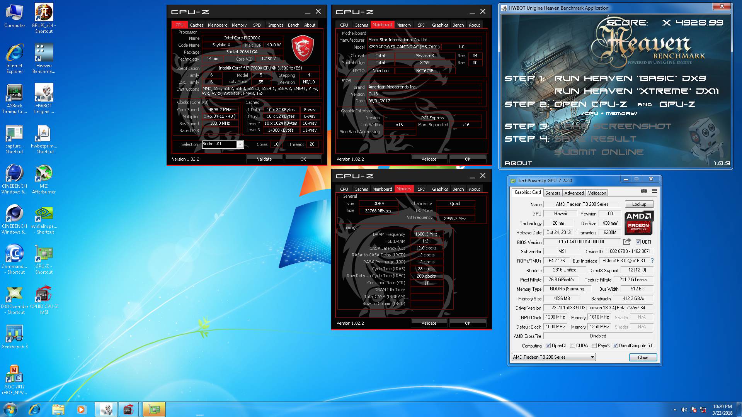Open nvidiaInspector shortcut icon
Image resolution: width=742 pixels, height=417 pixels.
(44, 219)
